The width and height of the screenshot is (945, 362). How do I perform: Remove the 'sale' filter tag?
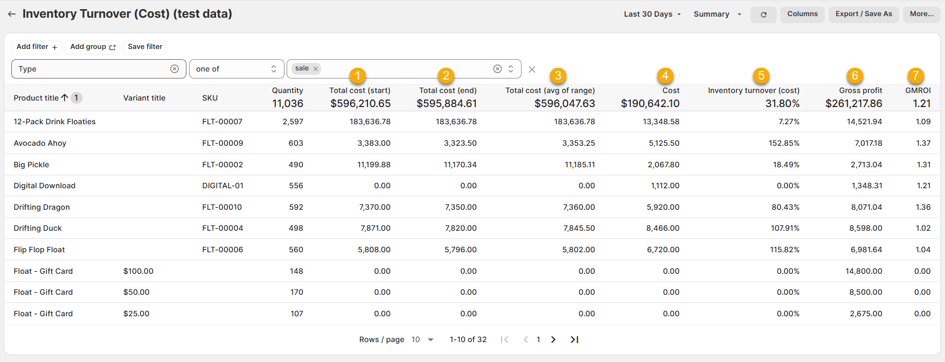coord(316,69)
